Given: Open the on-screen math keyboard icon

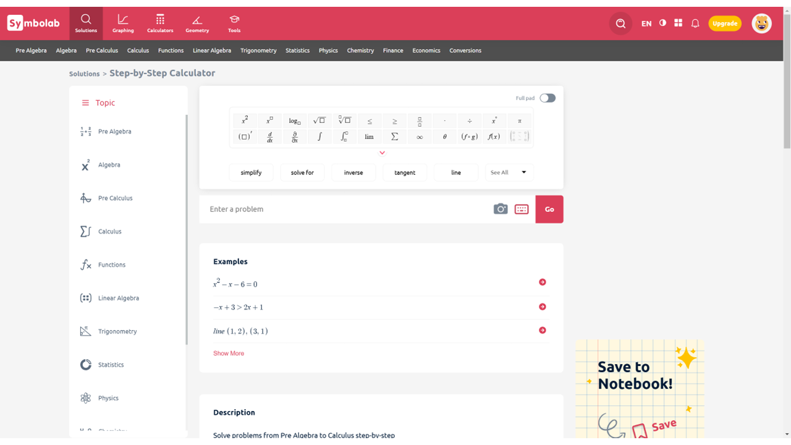Looking at the screenshot, I should click(522, 209).
